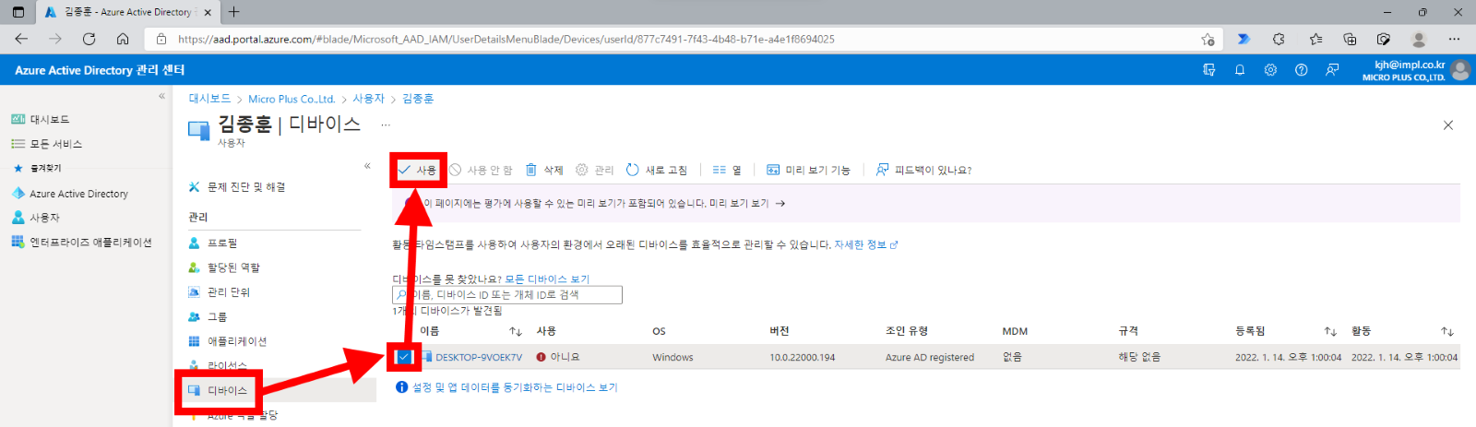Screen dimensions: 1476x427
Task: Open 열 columns toolbar button
Action: [x=727, y=170]
